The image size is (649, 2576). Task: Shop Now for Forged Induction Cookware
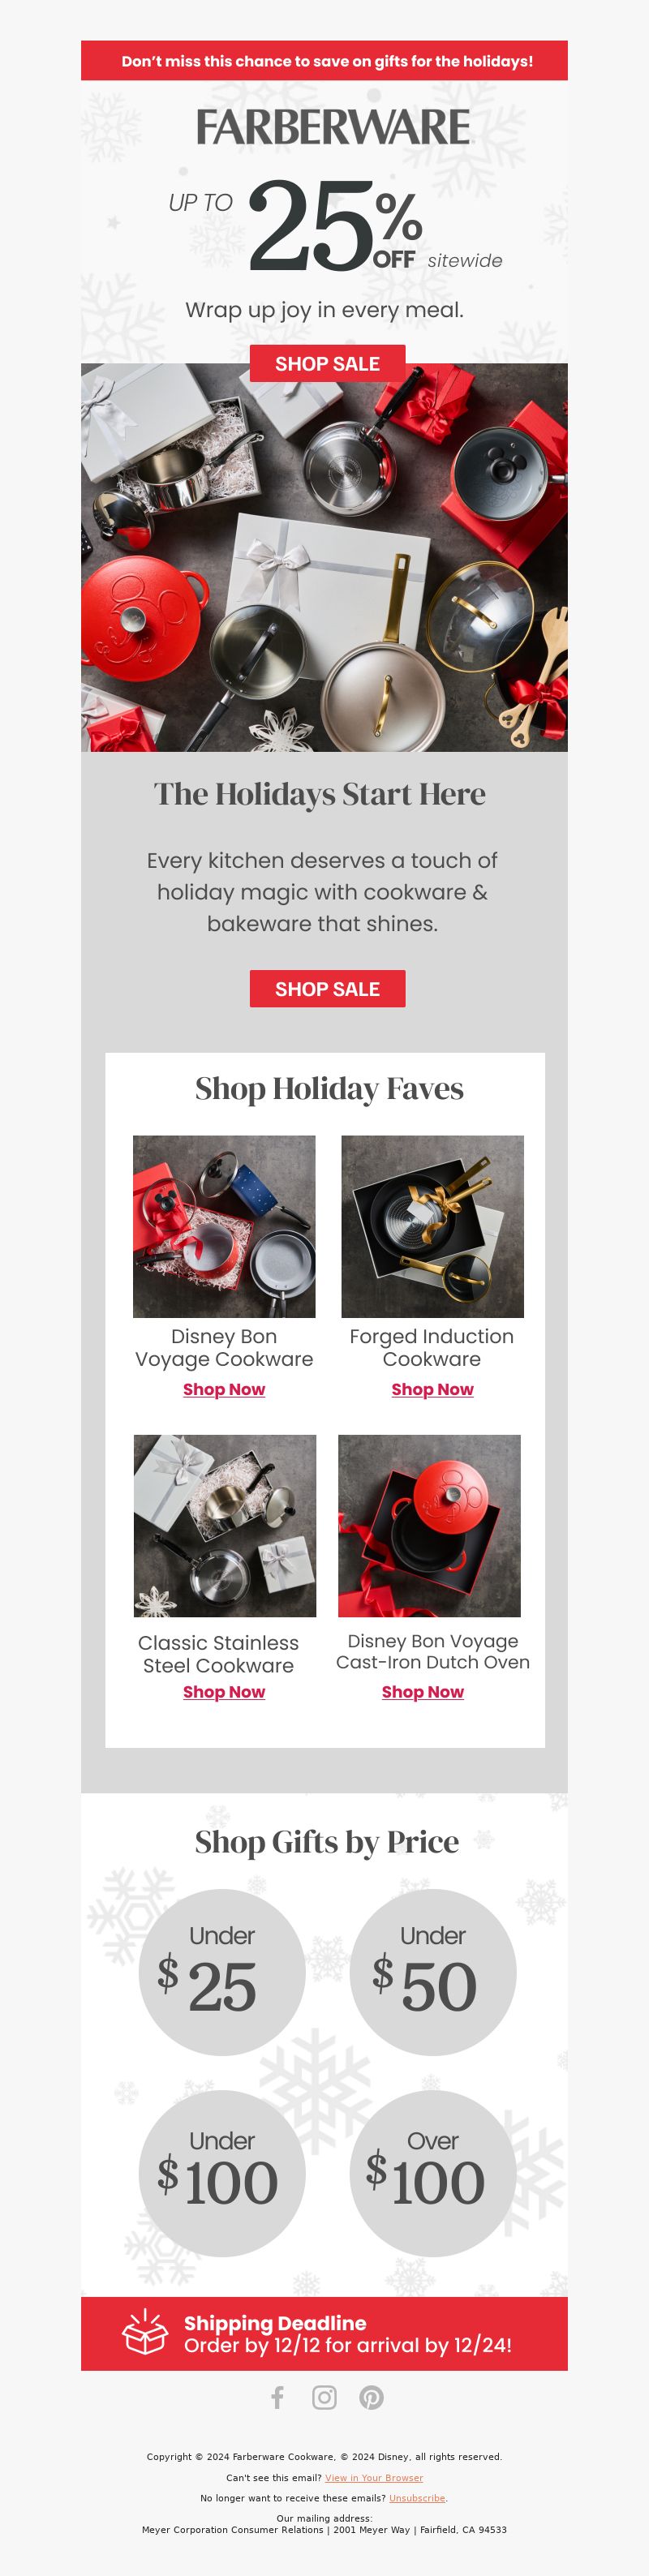coord(432,1389)
